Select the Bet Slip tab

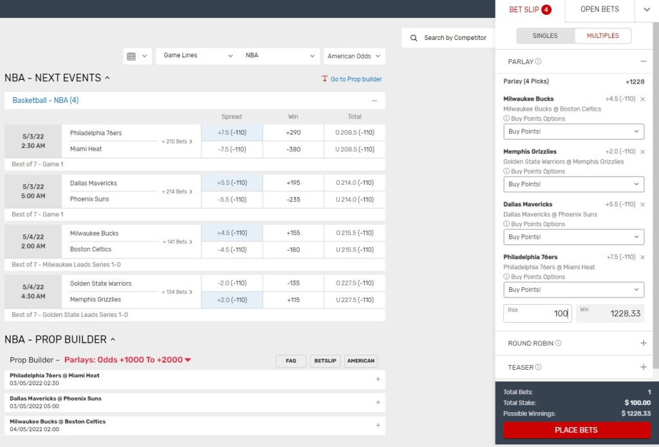(x=530, y=10)
